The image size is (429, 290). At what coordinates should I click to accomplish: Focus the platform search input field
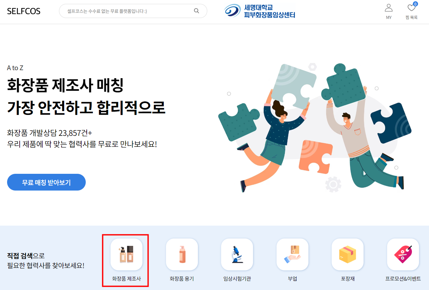point(133,11)
